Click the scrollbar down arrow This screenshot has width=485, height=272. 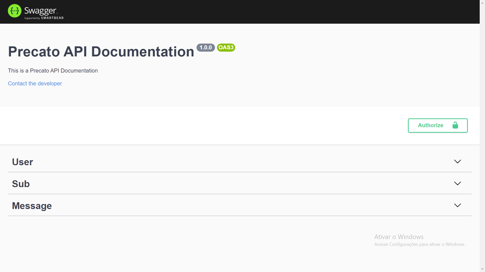click(x=482, y=269)
